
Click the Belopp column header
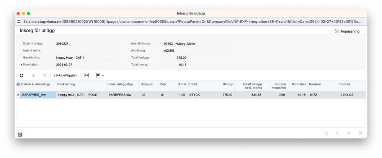coord(222,86)
